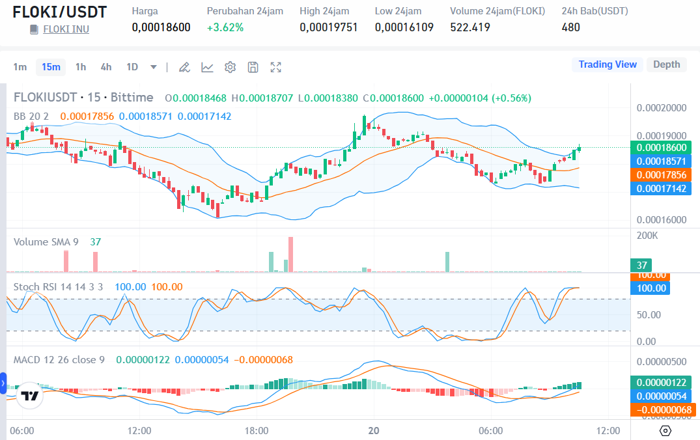
Task: Click the Low 24jam value 0,00016109
Action: [x=404, y=28]
